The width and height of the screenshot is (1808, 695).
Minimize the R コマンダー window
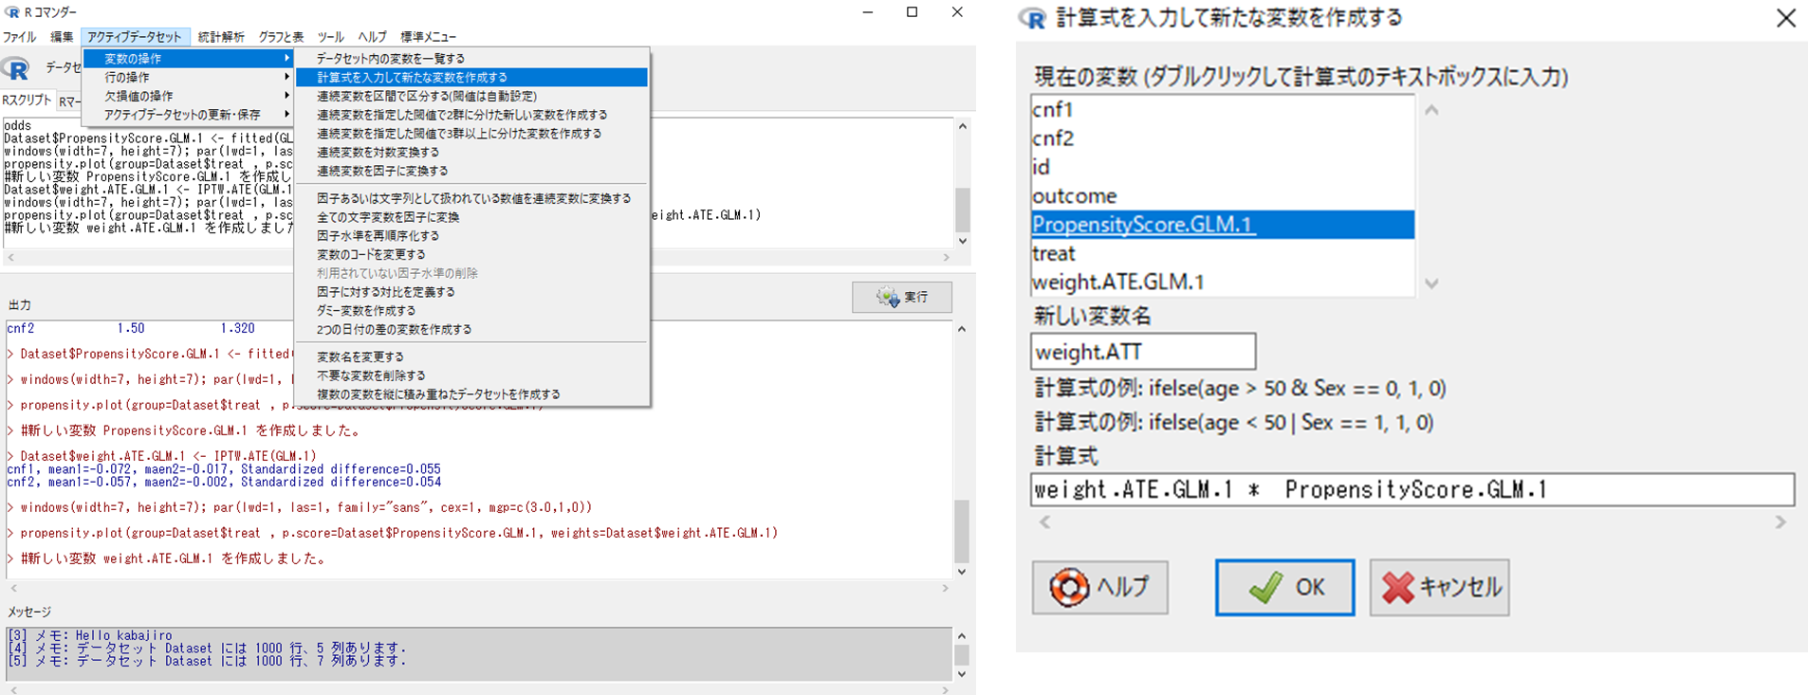tap(868, 12)
